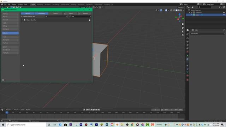This screenshot has height=127, width=226.
Task: Click the pan hand icon in viewport
Action: (183, 28)
